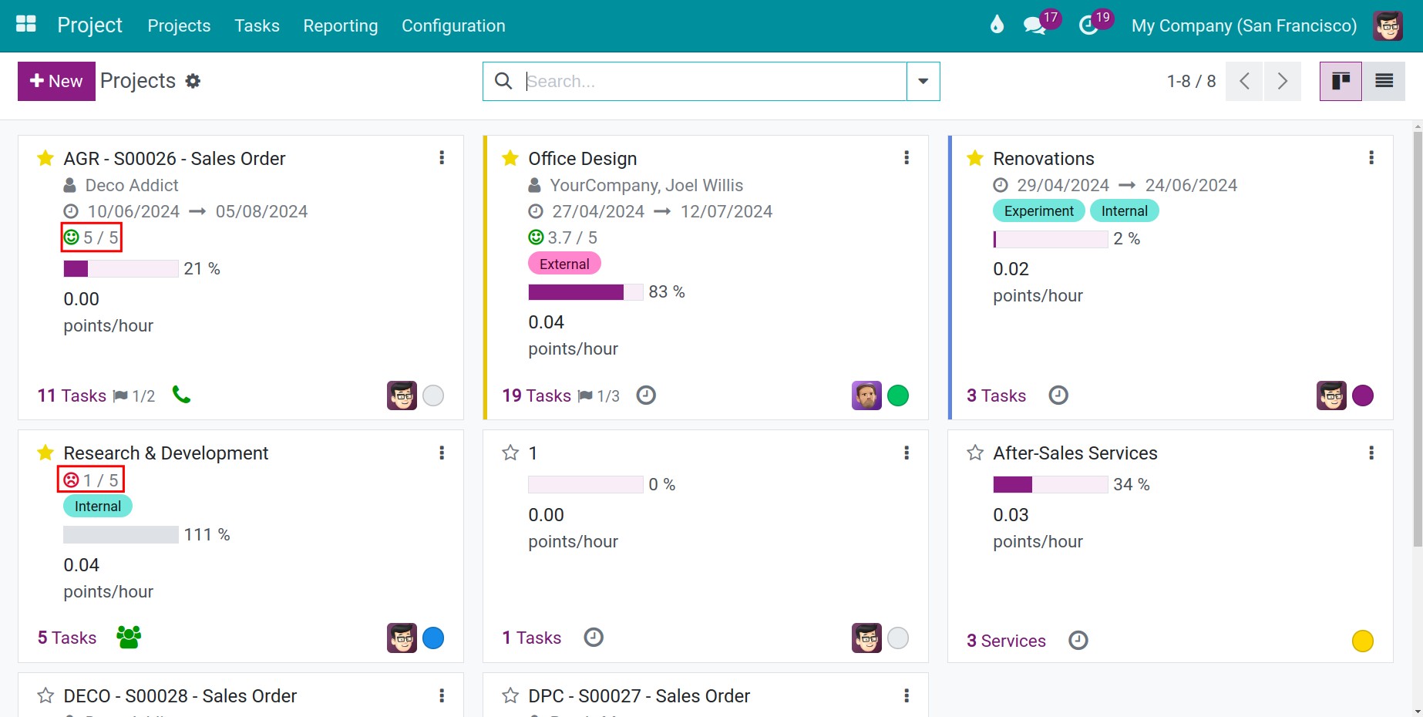Click the Project app title
This screenshot has height=717, width=1423.
coord(89,25)
